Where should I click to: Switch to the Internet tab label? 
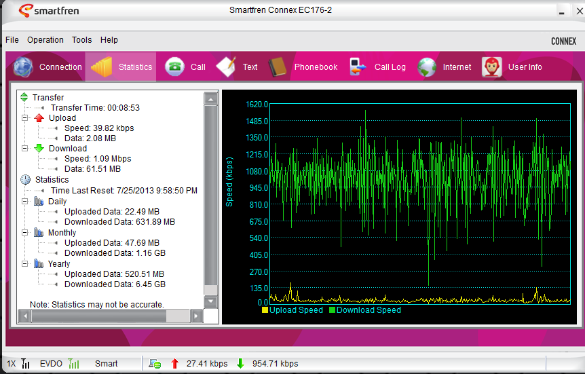click(457, 67)
